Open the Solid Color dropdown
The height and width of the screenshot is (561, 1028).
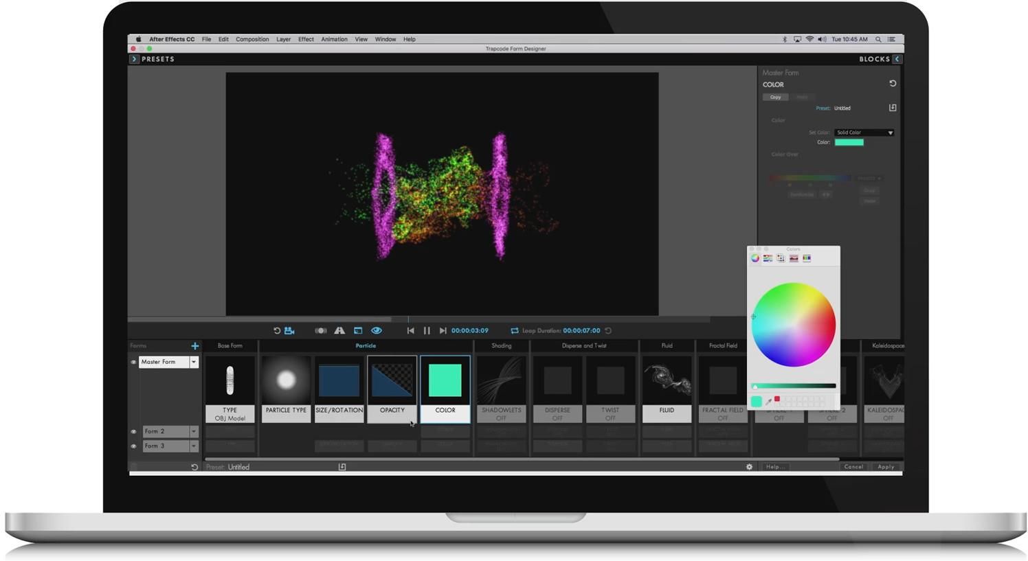(863, 132)
